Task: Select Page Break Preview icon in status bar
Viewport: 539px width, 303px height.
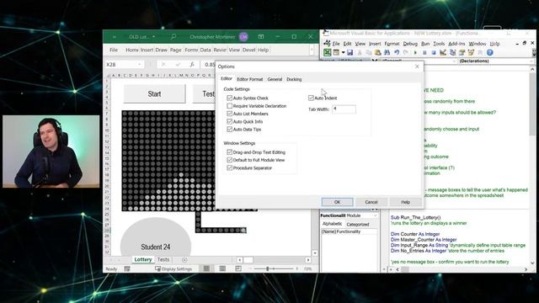Action: [238, 268]
